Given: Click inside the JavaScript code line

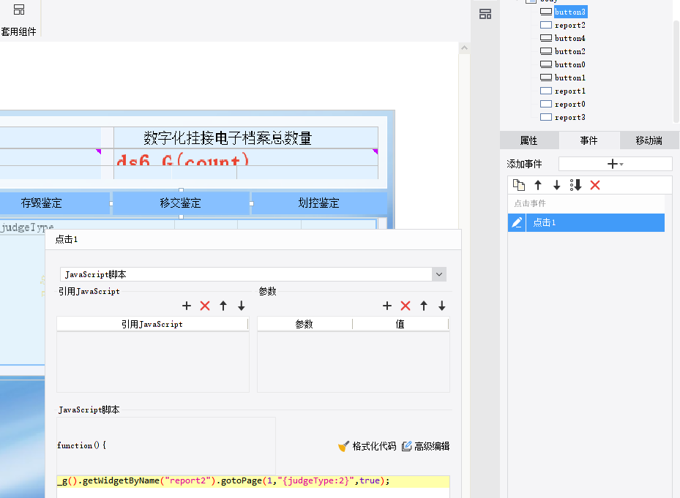Looking at the screenshot, I should (x=253, y=480).
